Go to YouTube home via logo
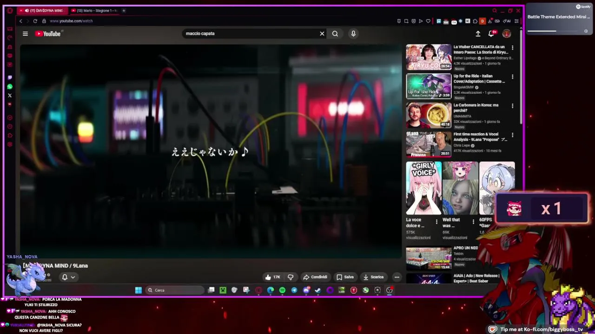The height and width of the screenshot is (334, 595). [x=48, y=33]
